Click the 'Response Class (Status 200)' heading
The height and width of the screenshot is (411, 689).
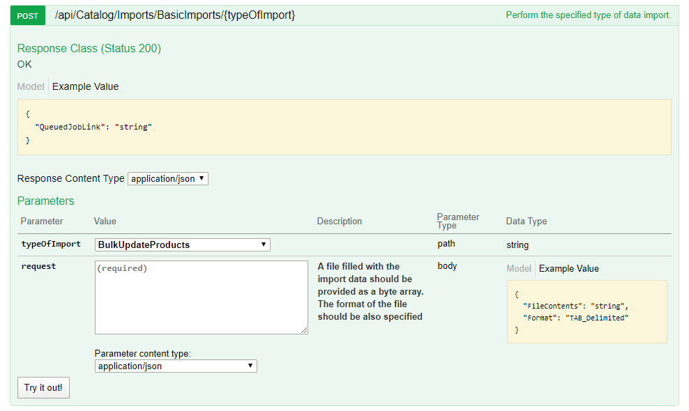pyautogui.click(x=89, y=48)
